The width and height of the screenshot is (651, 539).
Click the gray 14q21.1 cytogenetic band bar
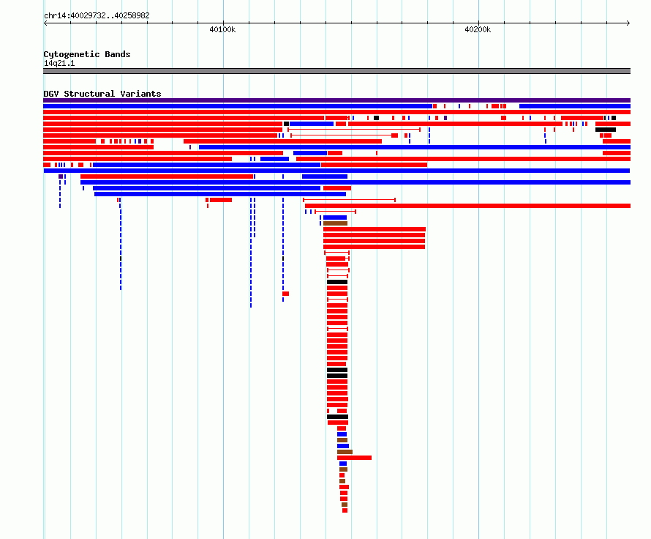336,71
